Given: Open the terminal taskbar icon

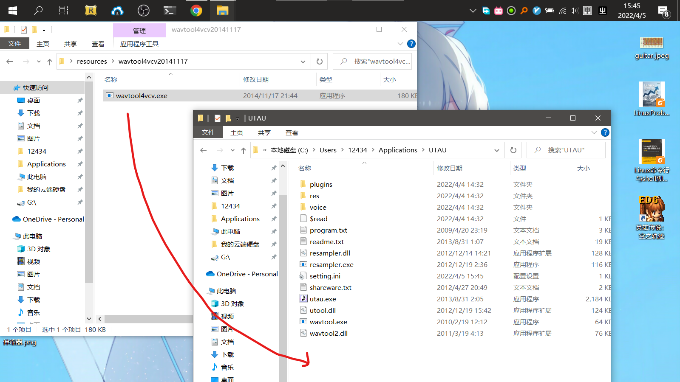Looking at the screenshot, I should click(x=170, y=11).
